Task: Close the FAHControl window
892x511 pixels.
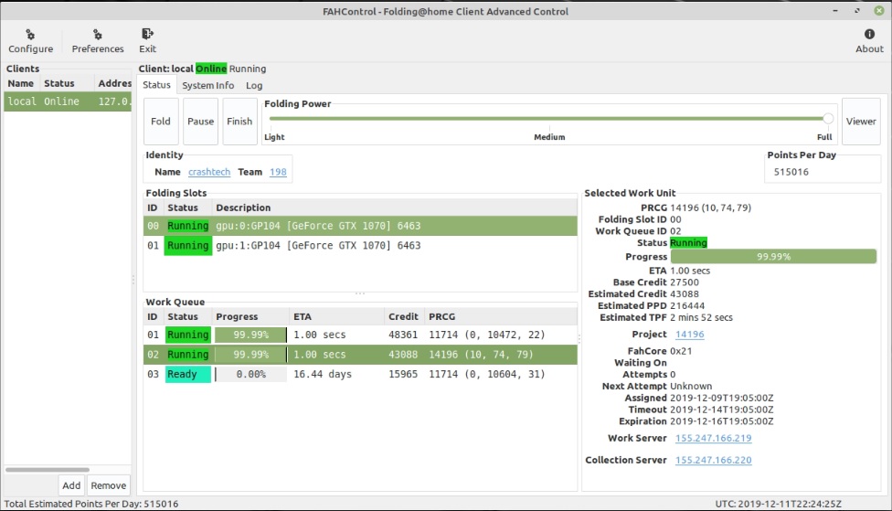Action: click(x=879, y=11)
